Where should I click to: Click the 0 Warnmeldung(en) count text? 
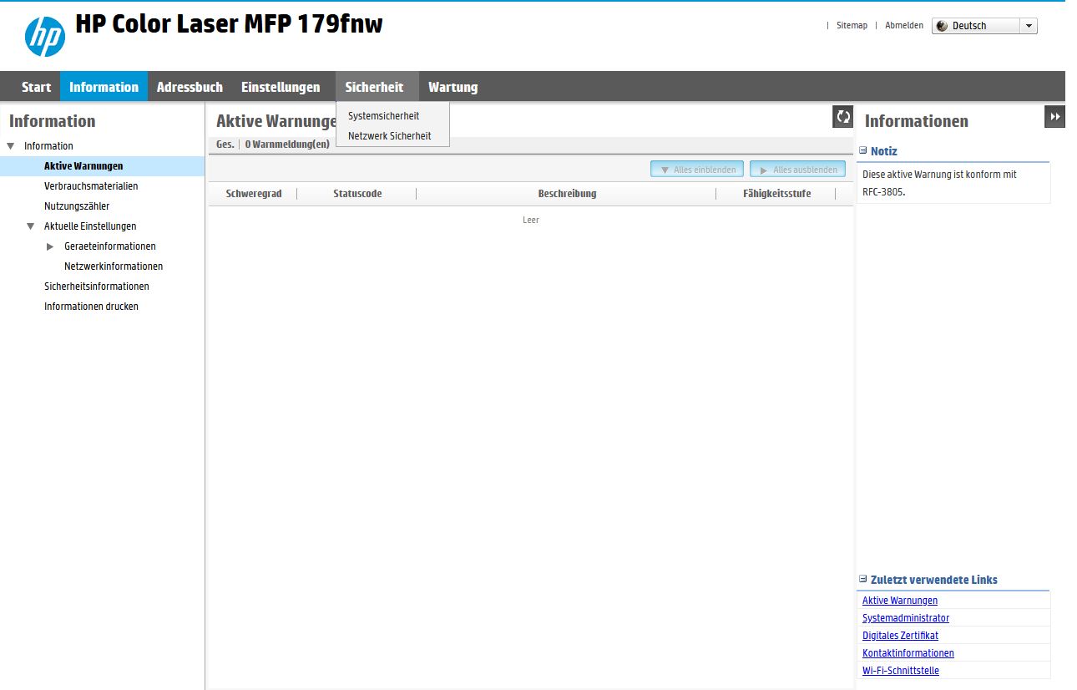pos(287,144)
